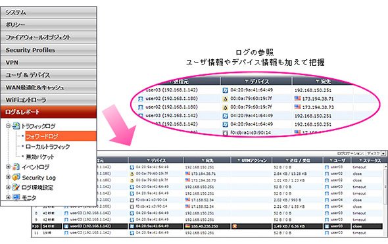
Task: Click the トラフィックログ tree icon
Action: (16, 126)
